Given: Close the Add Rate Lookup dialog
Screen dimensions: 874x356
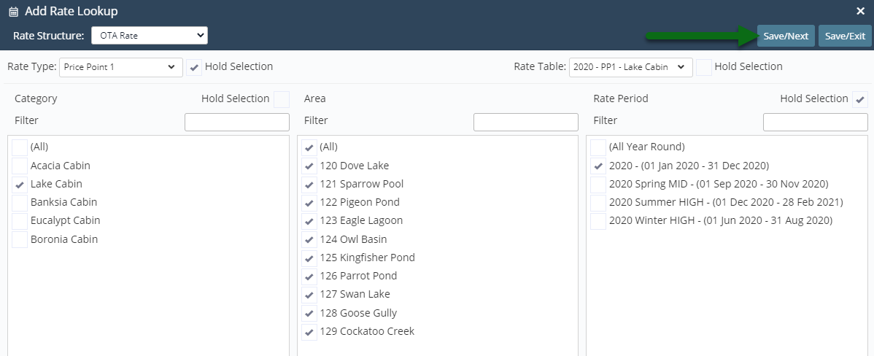Looking at the screenshot, I should tap(860, 11).
